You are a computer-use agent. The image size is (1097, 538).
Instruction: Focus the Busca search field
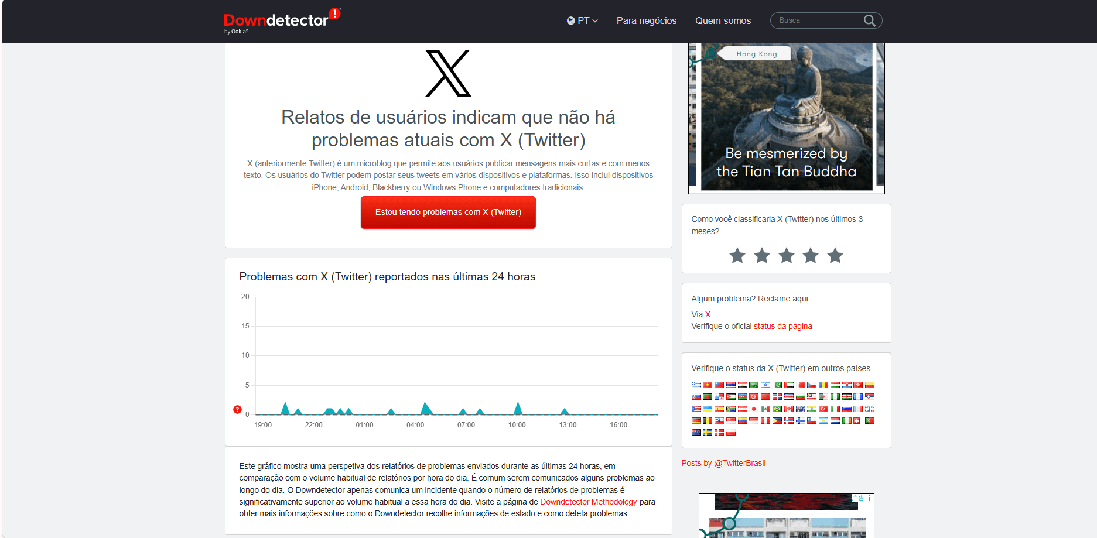click(819, 20)
